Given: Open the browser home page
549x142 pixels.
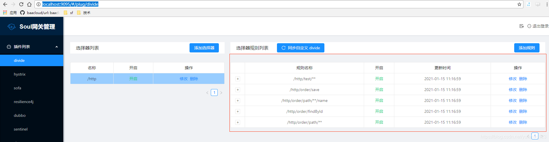Looking at the screenshot, I should [x=29, y=4].
